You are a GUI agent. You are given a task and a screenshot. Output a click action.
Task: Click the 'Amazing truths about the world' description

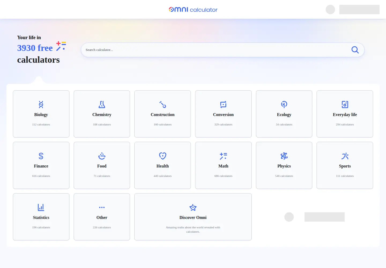pos(193,229)
